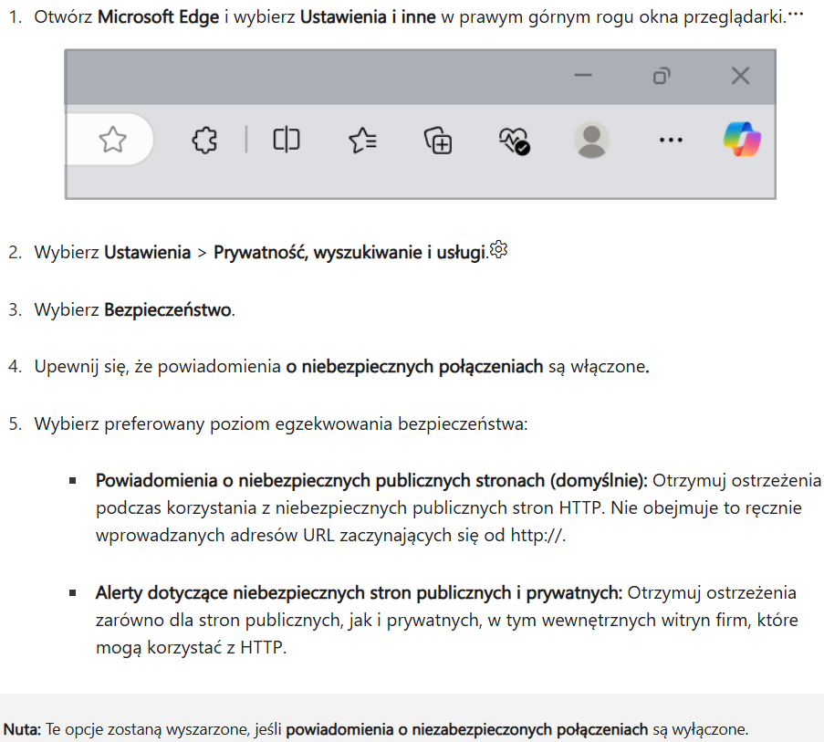
Task: Open the Extensions puzzle icon
Action: point(204,140)
